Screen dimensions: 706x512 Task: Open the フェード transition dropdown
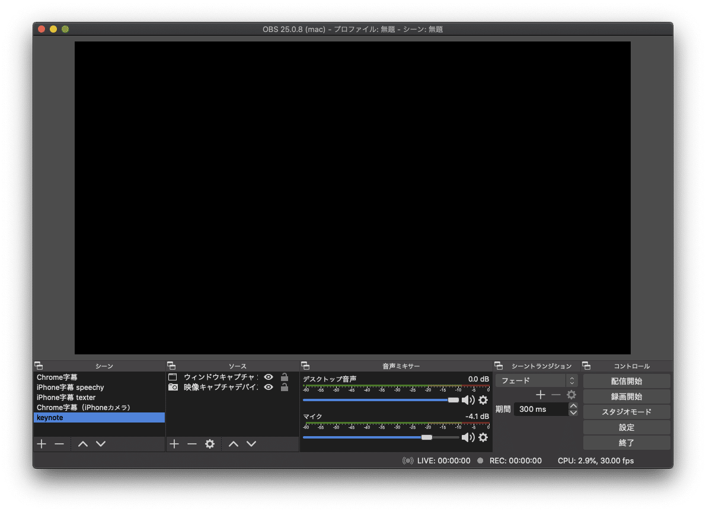pyautogui.click(x=536, y=380)
